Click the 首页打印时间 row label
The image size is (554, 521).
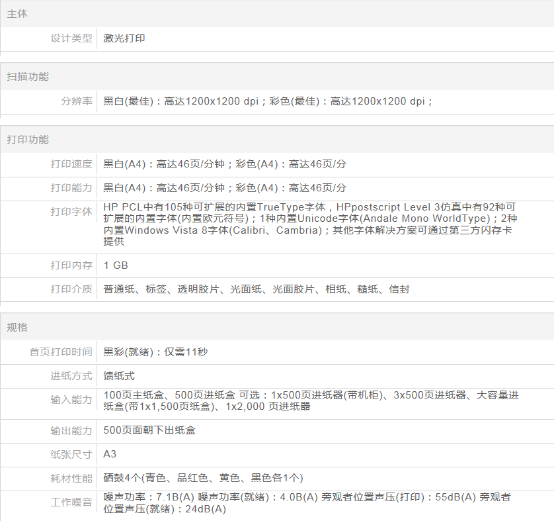61,352
